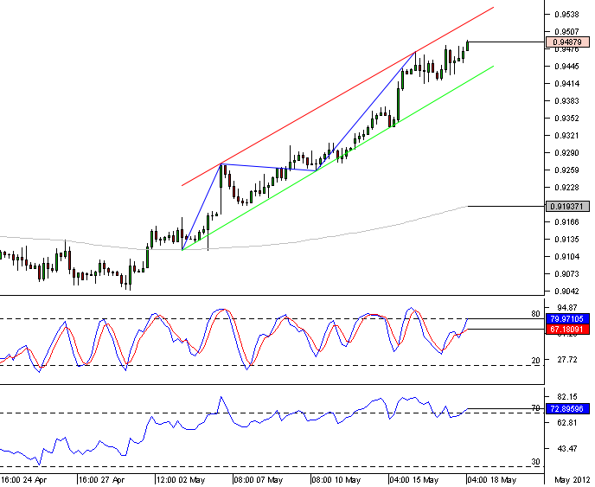Click the 82.15 RSI scale value
This screenshot has width=595, height=487.
(x=567, y=397)
